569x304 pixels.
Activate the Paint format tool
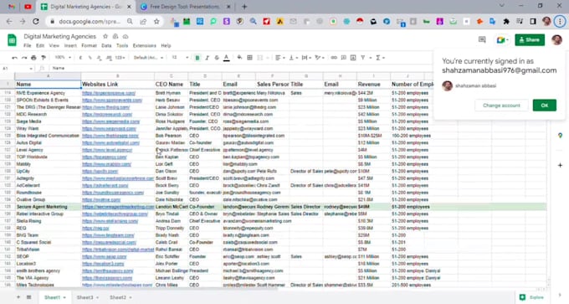(44, 58)
